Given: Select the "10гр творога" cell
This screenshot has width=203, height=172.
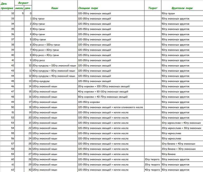Looking at the screenshot, I should point(153,159).
